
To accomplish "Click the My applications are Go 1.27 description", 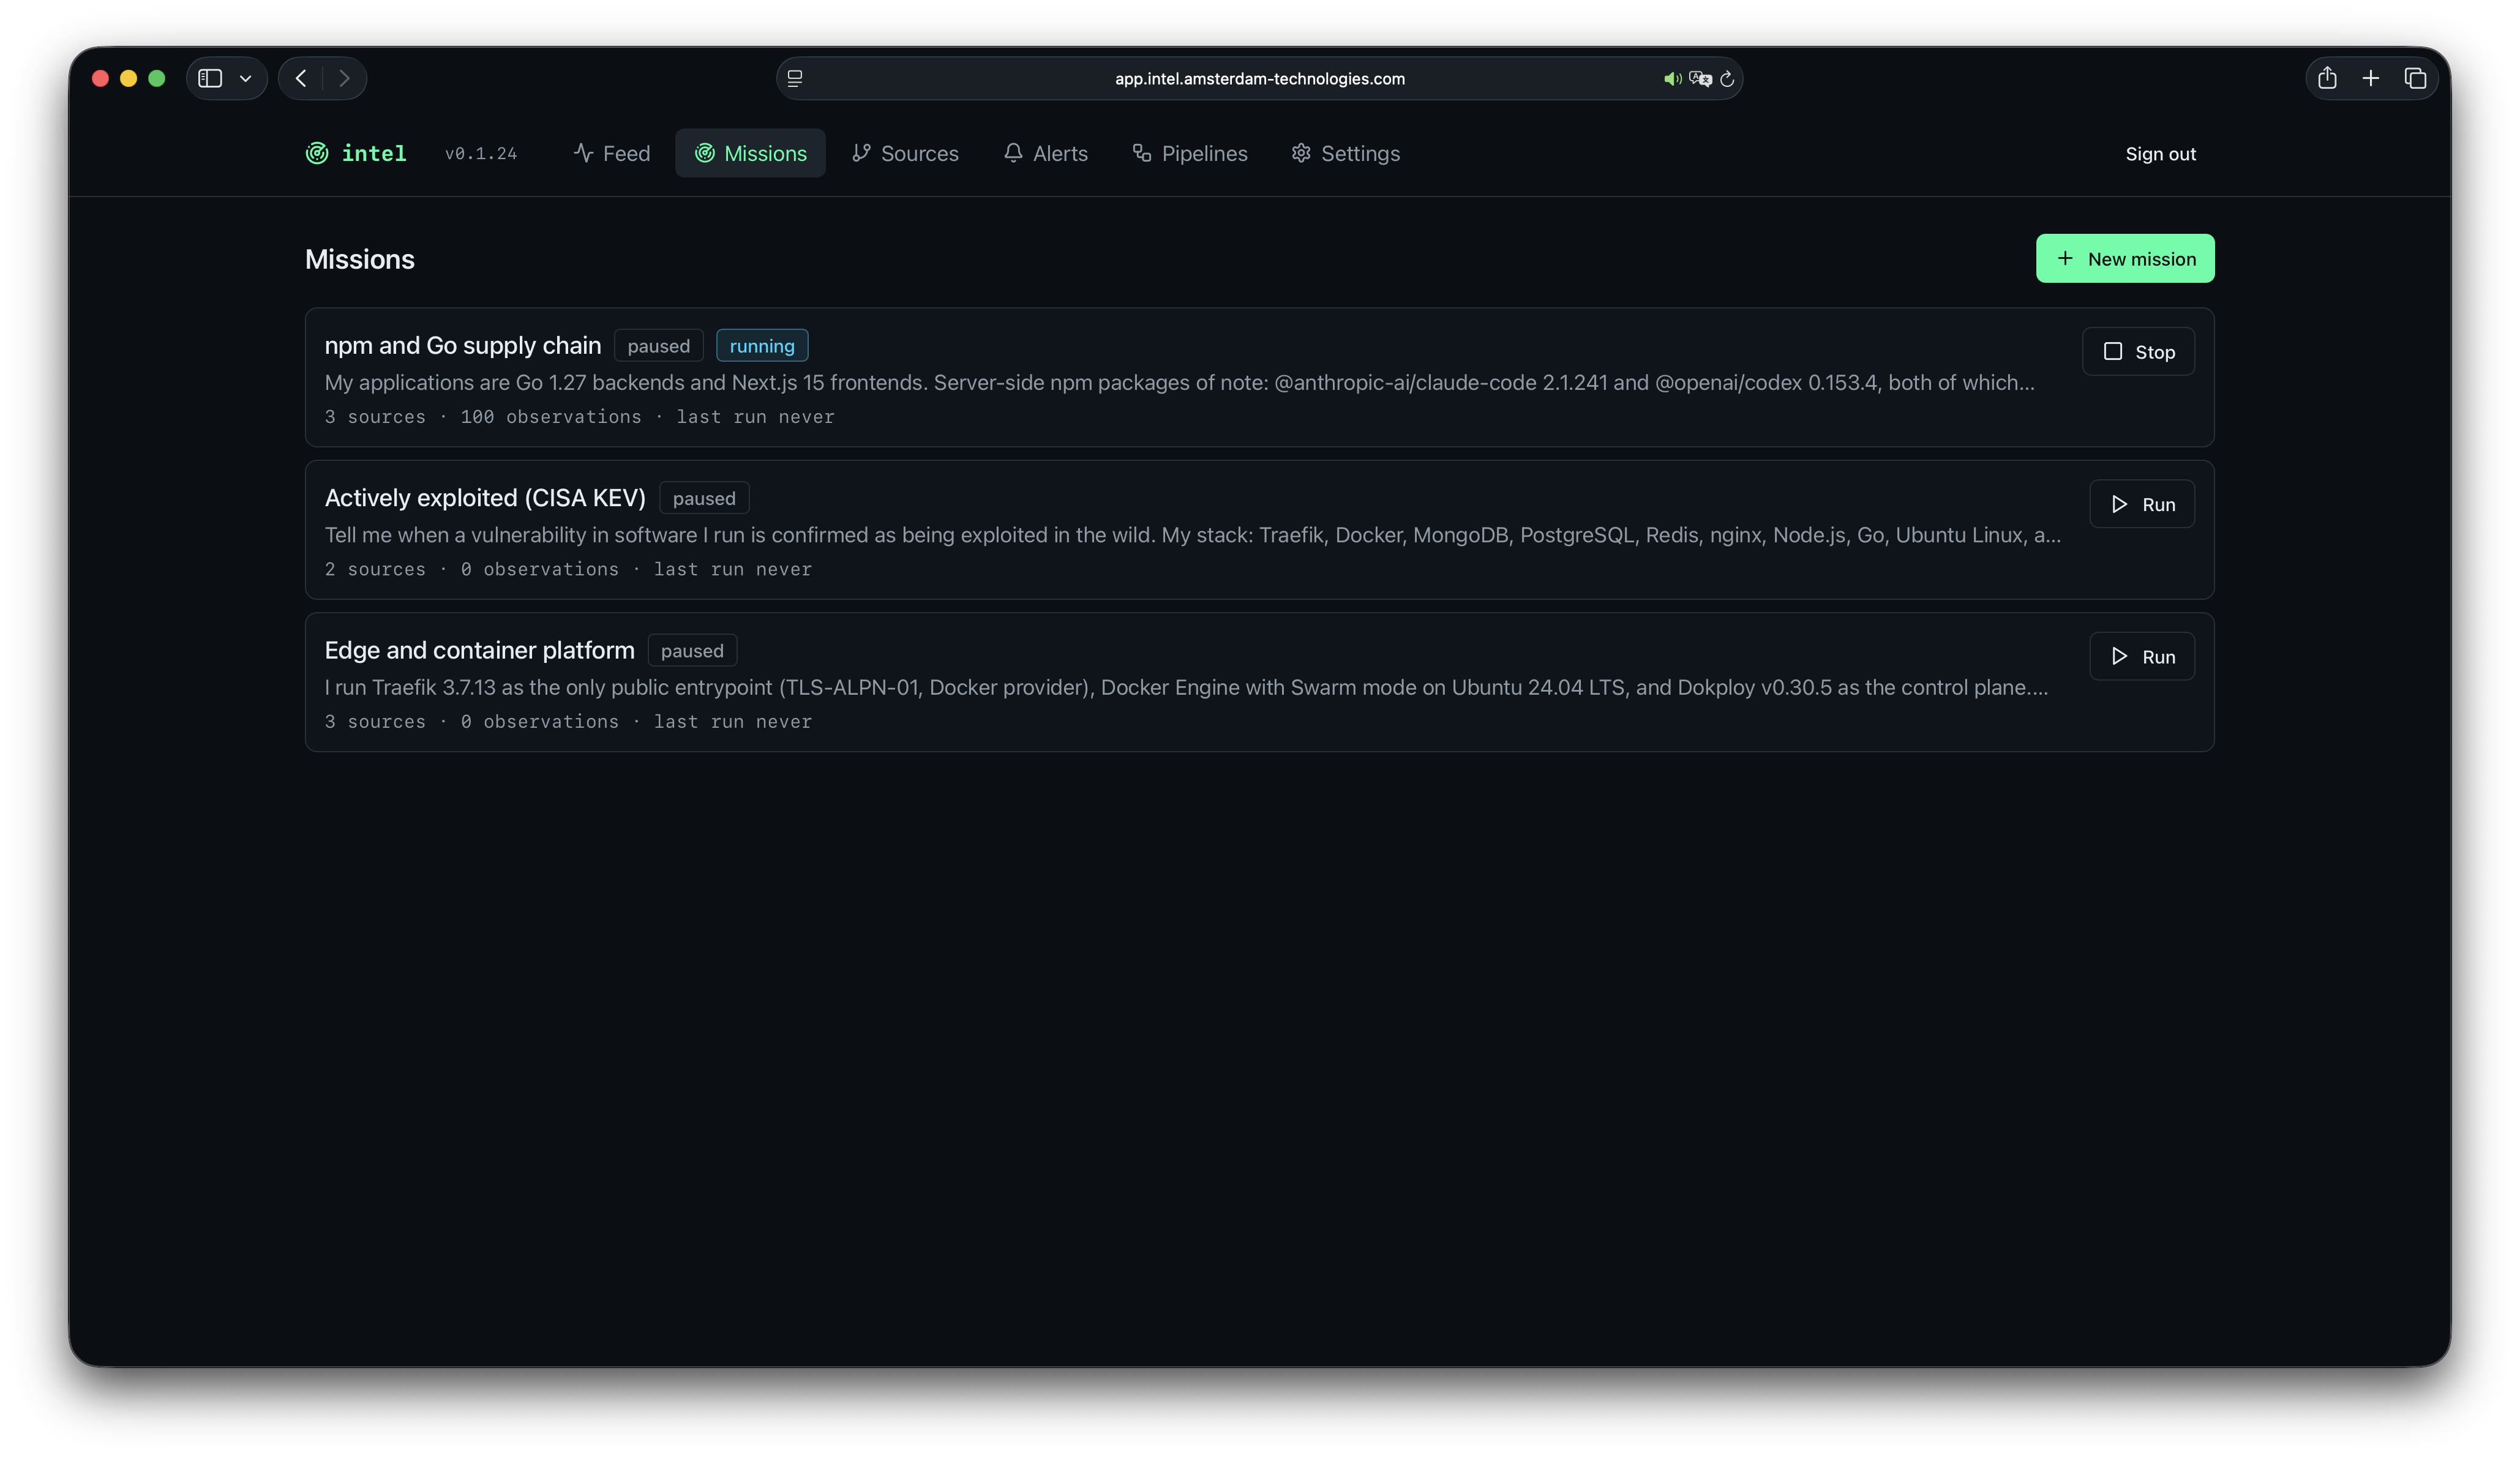I will [x=1180, y=383].
